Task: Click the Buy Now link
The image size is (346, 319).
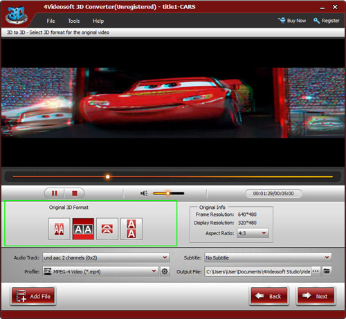Action: tap(292, 21)
